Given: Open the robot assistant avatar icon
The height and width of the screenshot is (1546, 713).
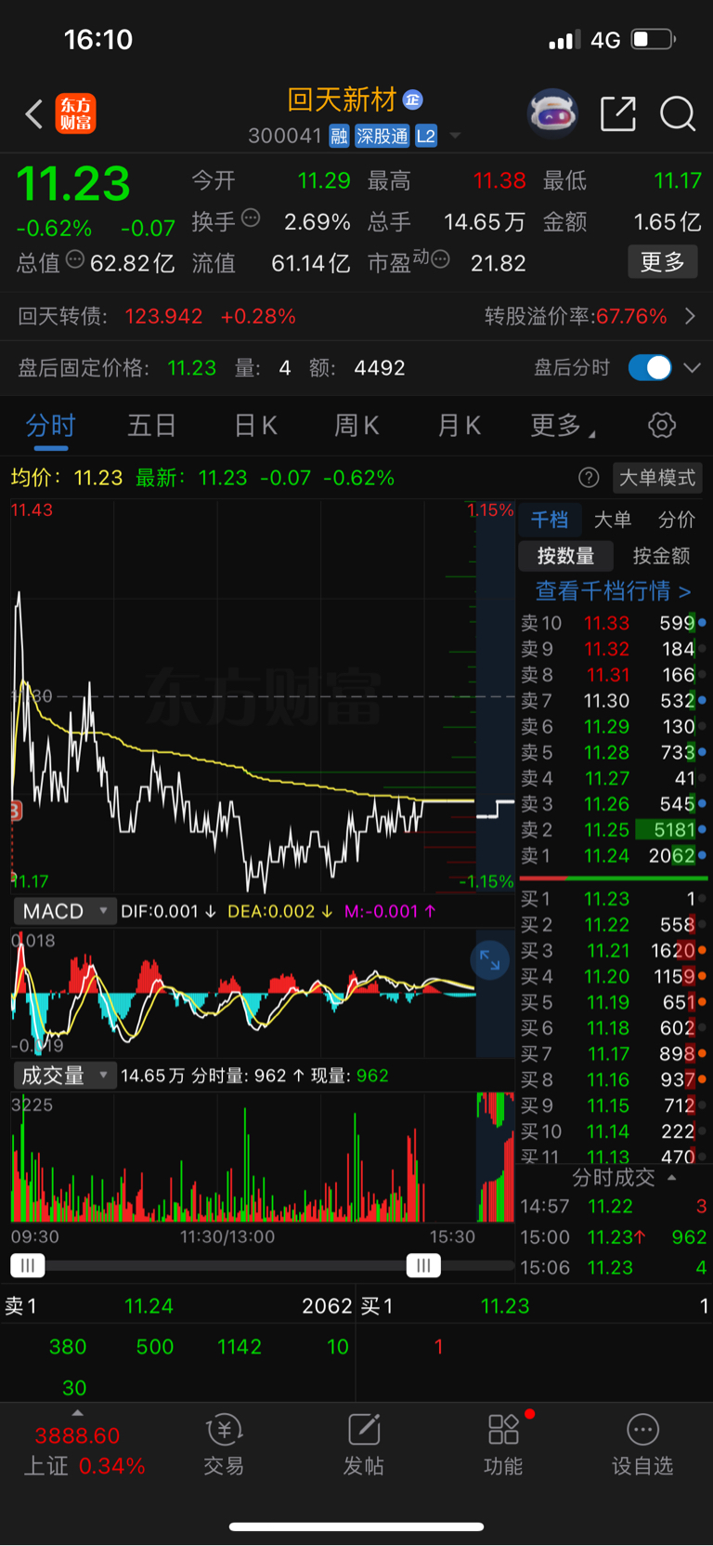Looking at the screenshot, I should (x=552, y=114).
